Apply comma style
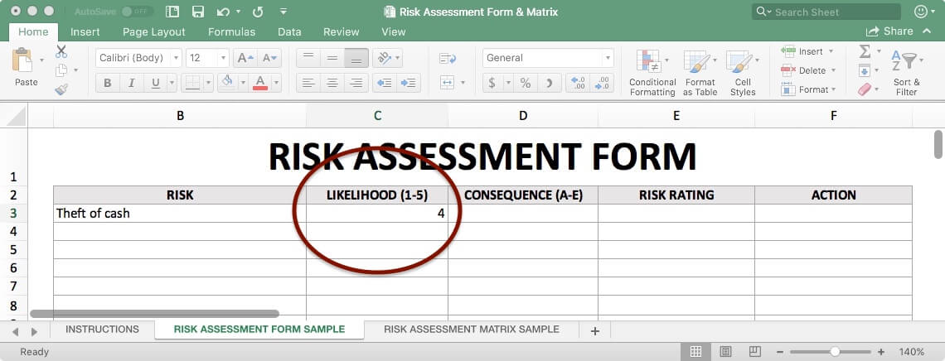This screenshot has width=945, height=361. coord(549,83)
